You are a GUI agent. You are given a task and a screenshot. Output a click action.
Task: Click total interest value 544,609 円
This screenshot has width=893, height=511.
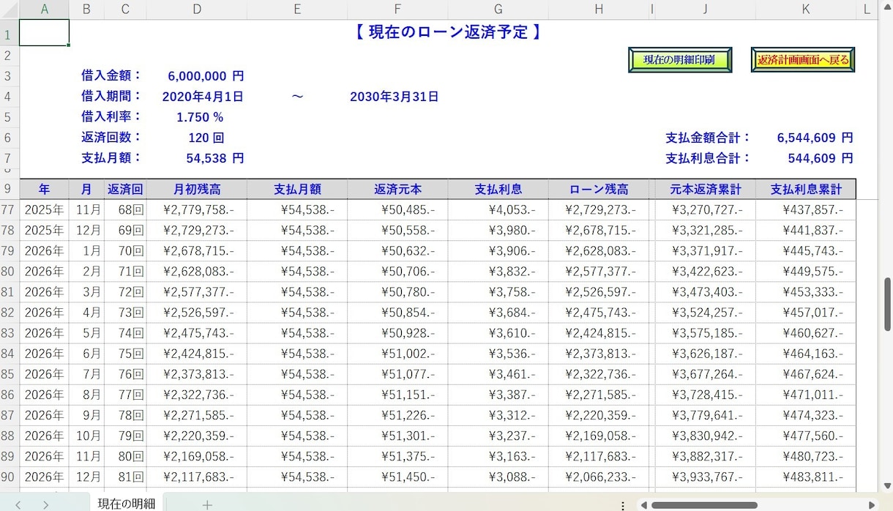click(x=821, y=157)
